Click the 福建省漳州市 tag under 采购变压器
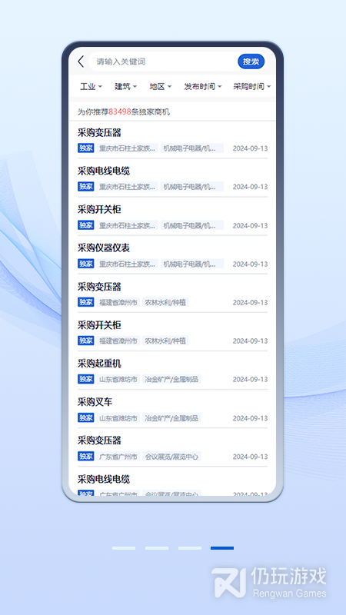The width and height of the screenshot is (346, 615). click(118, 302)
